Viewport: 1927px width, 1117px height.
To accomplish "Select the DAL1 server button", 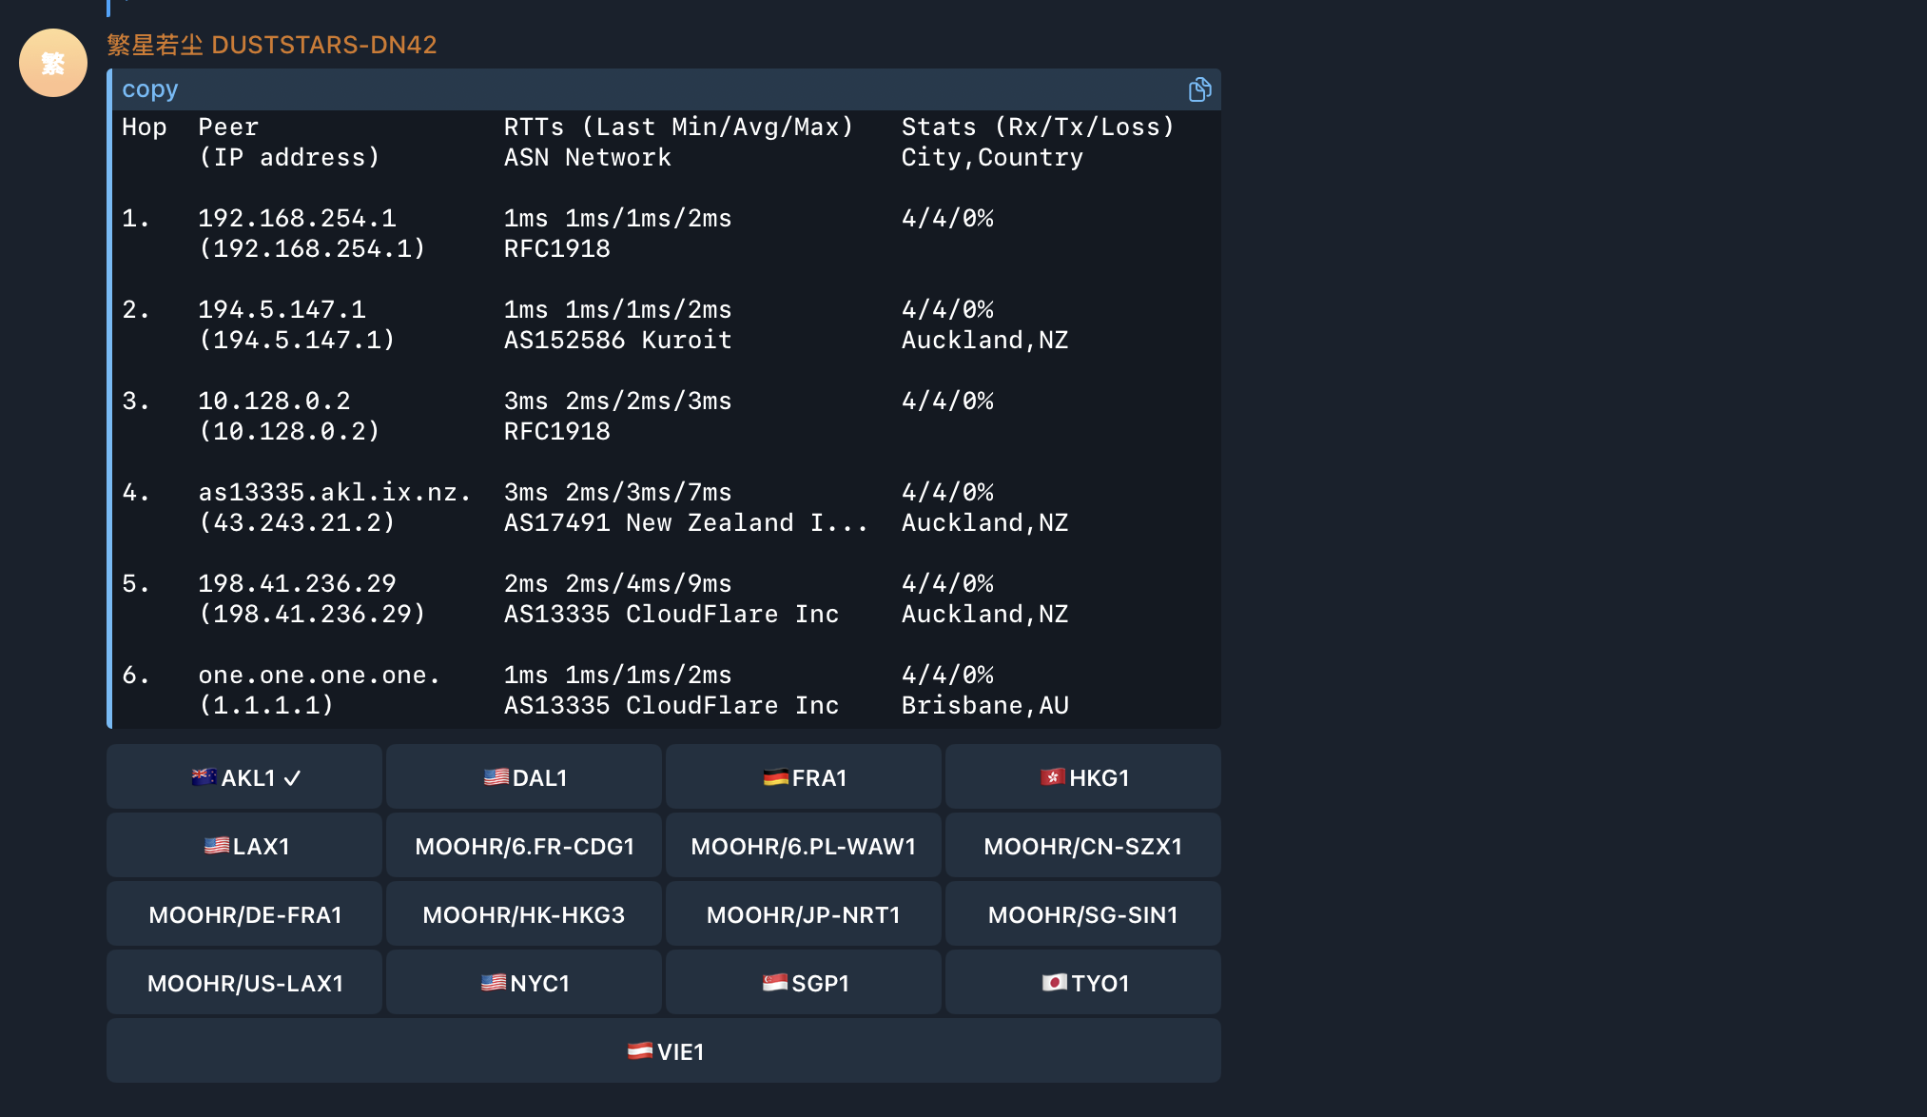I will pyautogui.click(x=524, y=777).
